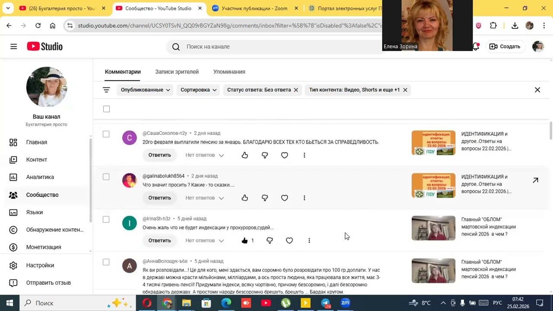Remove like on @IrinaSh-h3z comment
Screen dimensions: 553x311
click(x=245, y=241)
